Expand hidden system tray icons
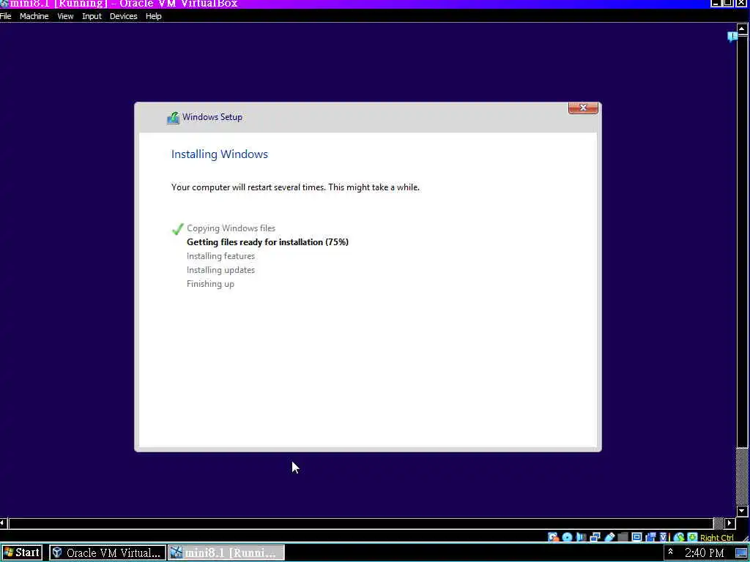The height and width of the screenshot is (562, 750). [x=670, y=552]
